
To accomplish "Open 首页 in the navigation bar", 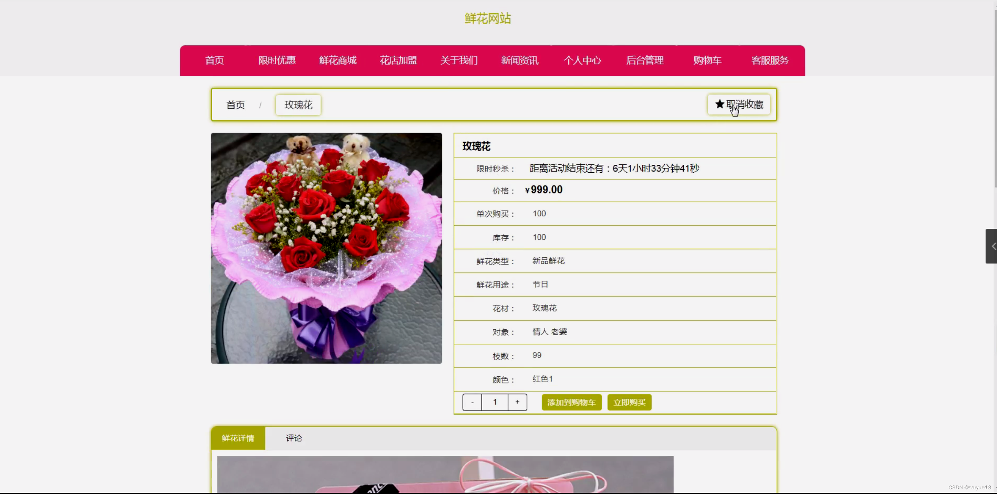I will [215, 61].
